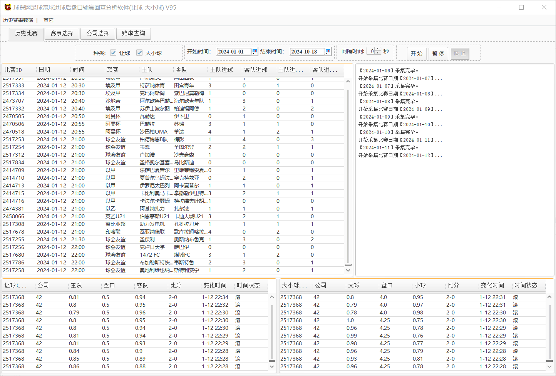
Task: Select match row 2473707 沙地青
Action: (x=173, y=101)
